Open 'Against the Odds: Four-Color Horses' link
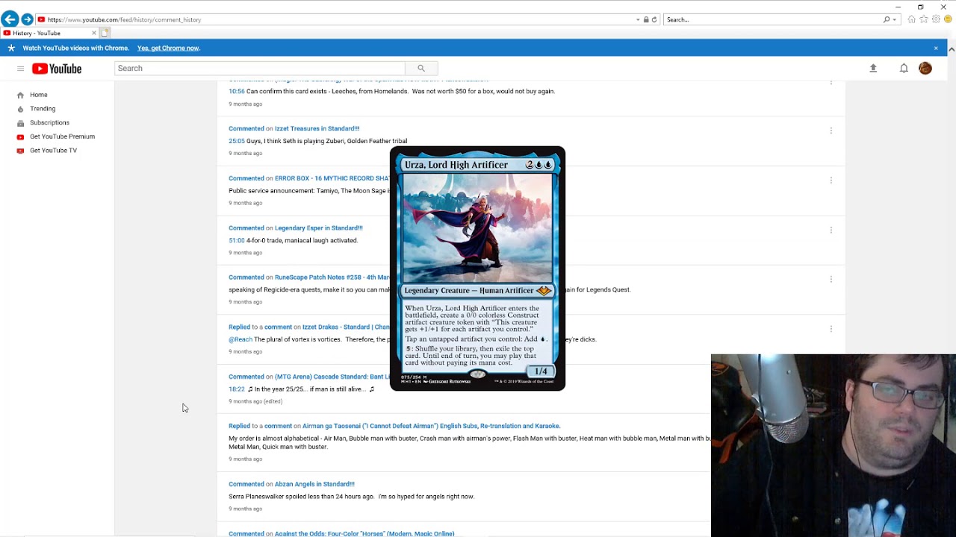The image size is (956, 537). 364,533
